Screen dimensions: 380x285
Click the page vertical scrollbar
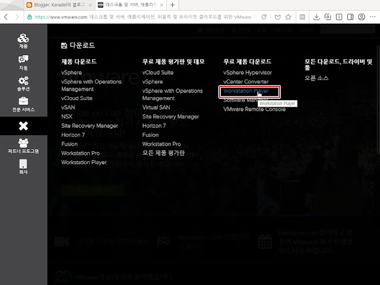point(378,99)
